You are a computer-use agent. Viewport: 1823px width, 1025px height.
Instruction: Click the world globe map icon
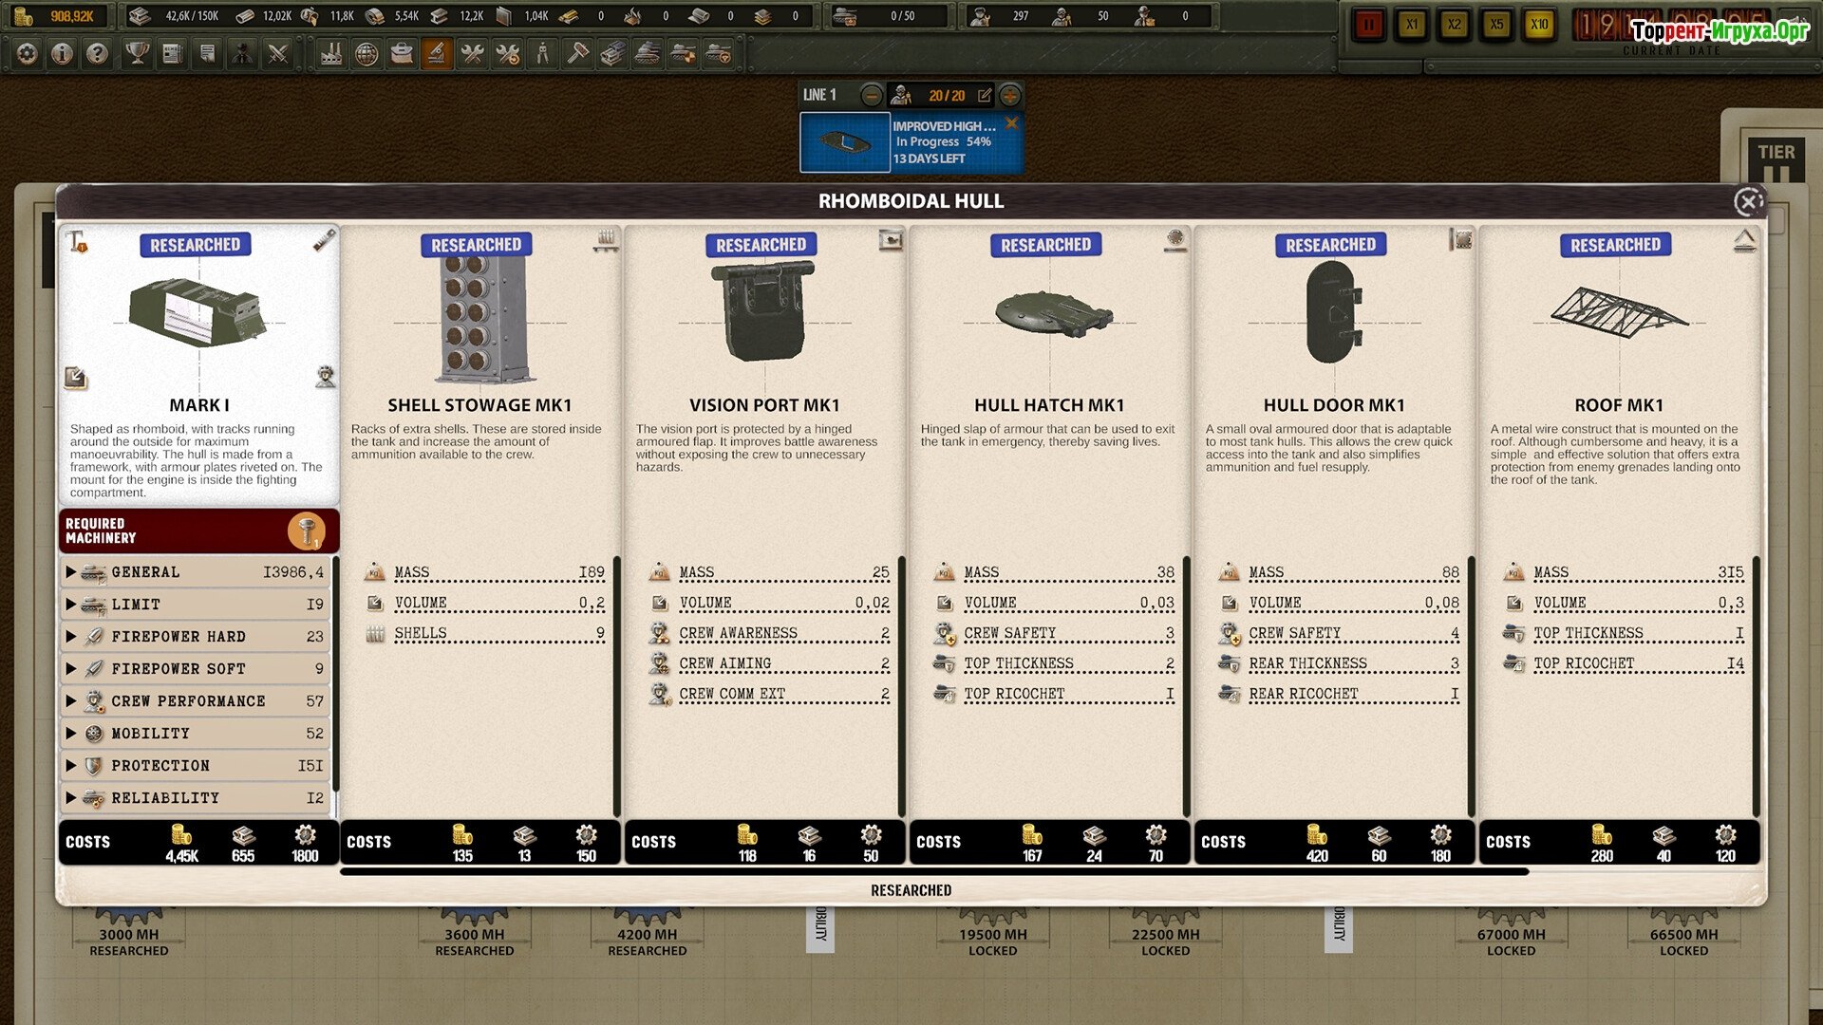[x=366, y=54]
